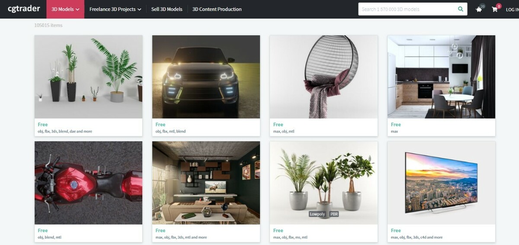Screen dimensions: 519x245
Task: Open the living room interior thumbnail
Action: pyautogui.click(x=206, y=183)
